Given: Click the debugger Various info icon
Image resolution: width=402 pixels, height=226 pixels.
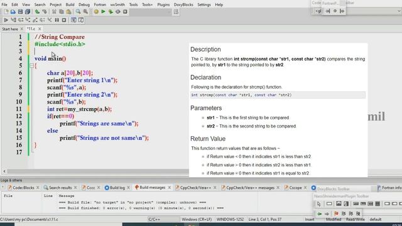Looking at the screenshot, I should tap(81, 20).
